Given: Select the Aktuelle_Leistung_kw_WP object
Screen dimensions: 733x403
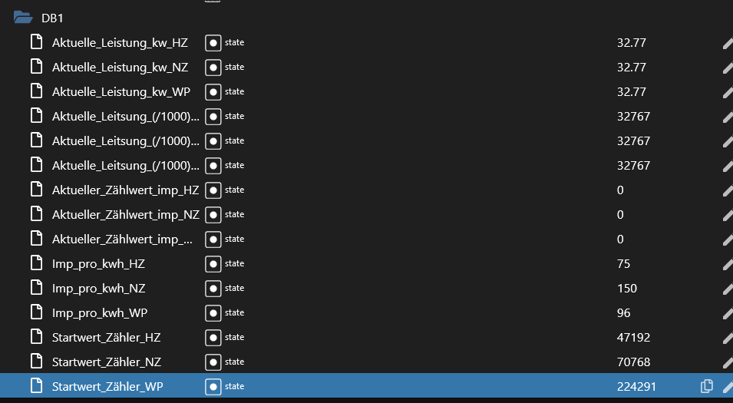Looking at the screenshot, I should click(x=121, y=92).
